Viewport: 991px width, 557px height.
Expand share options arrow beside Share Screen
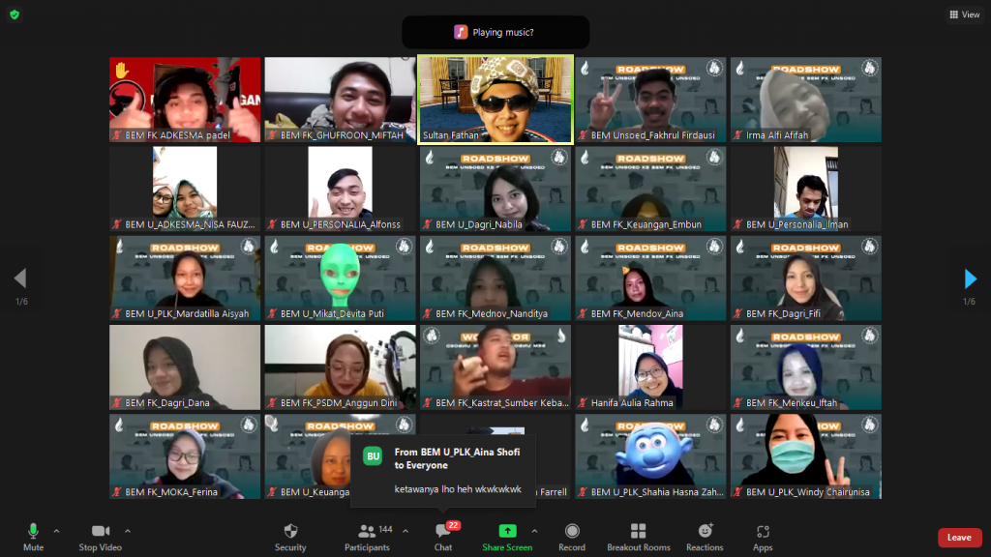[534, 530]
